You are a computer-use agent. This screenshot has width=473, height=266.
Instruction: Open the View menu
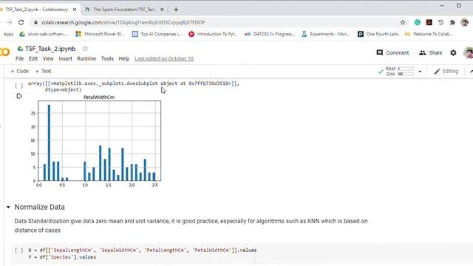pos(48,58)
